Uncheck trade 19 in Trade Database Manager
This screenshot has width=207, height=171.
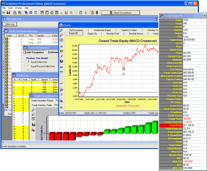coord(7,98)
